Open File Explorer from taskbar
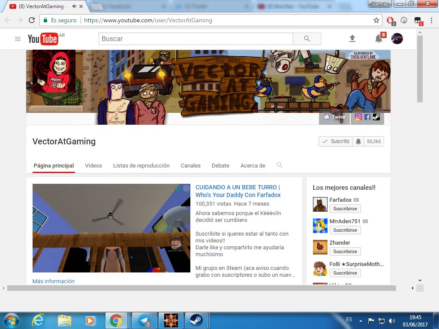 click(64, 320)
